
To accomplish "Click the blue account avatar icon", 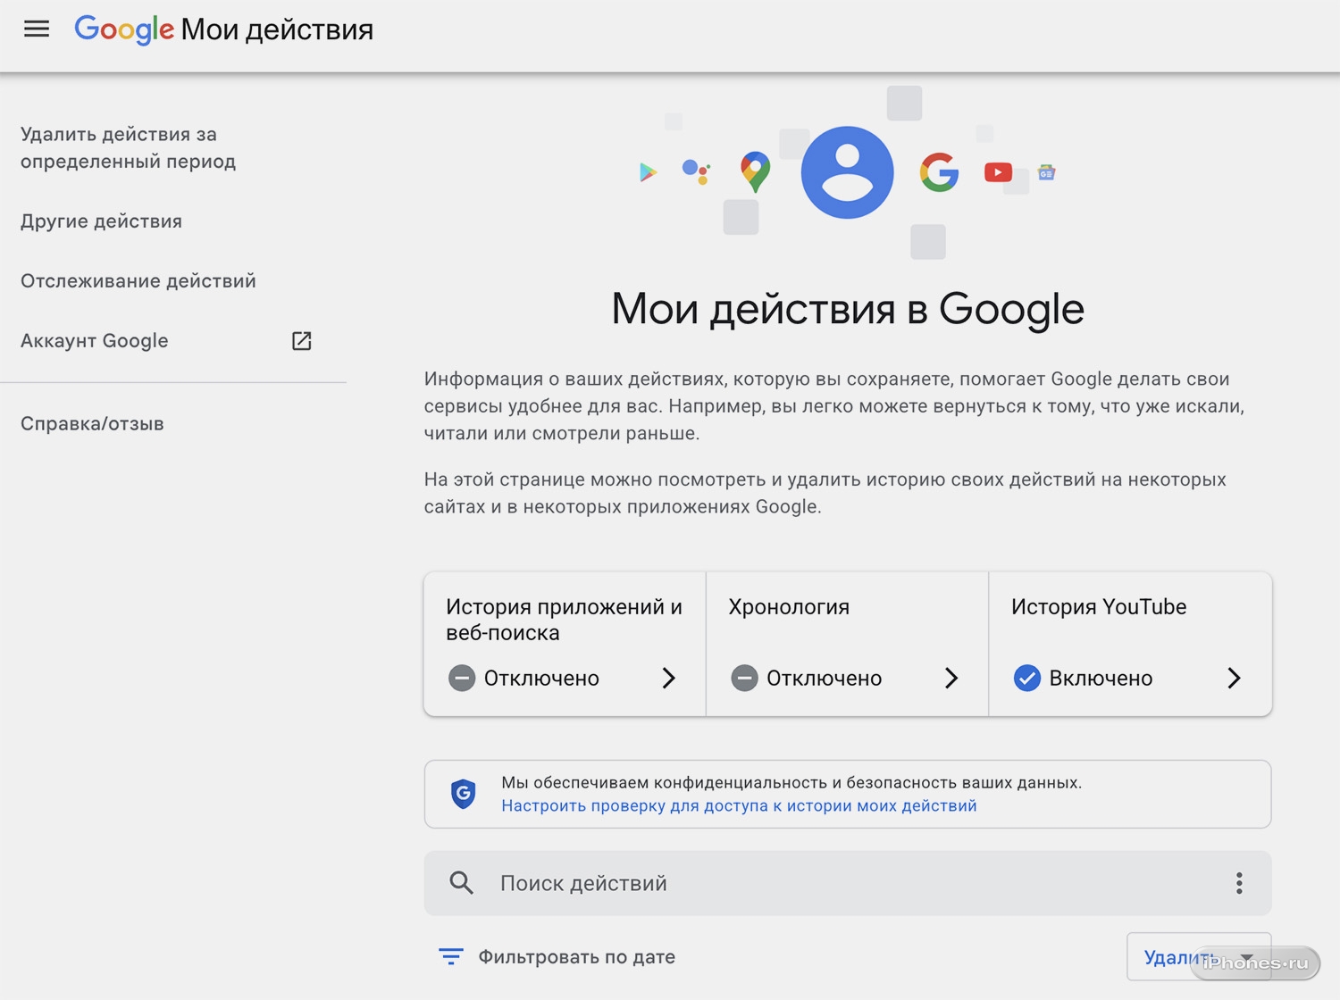I will coord(847,172).
